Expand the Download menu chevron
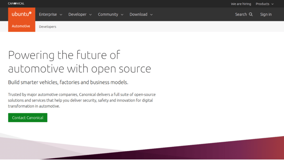 pyautogui.click(x=151, y=15)
